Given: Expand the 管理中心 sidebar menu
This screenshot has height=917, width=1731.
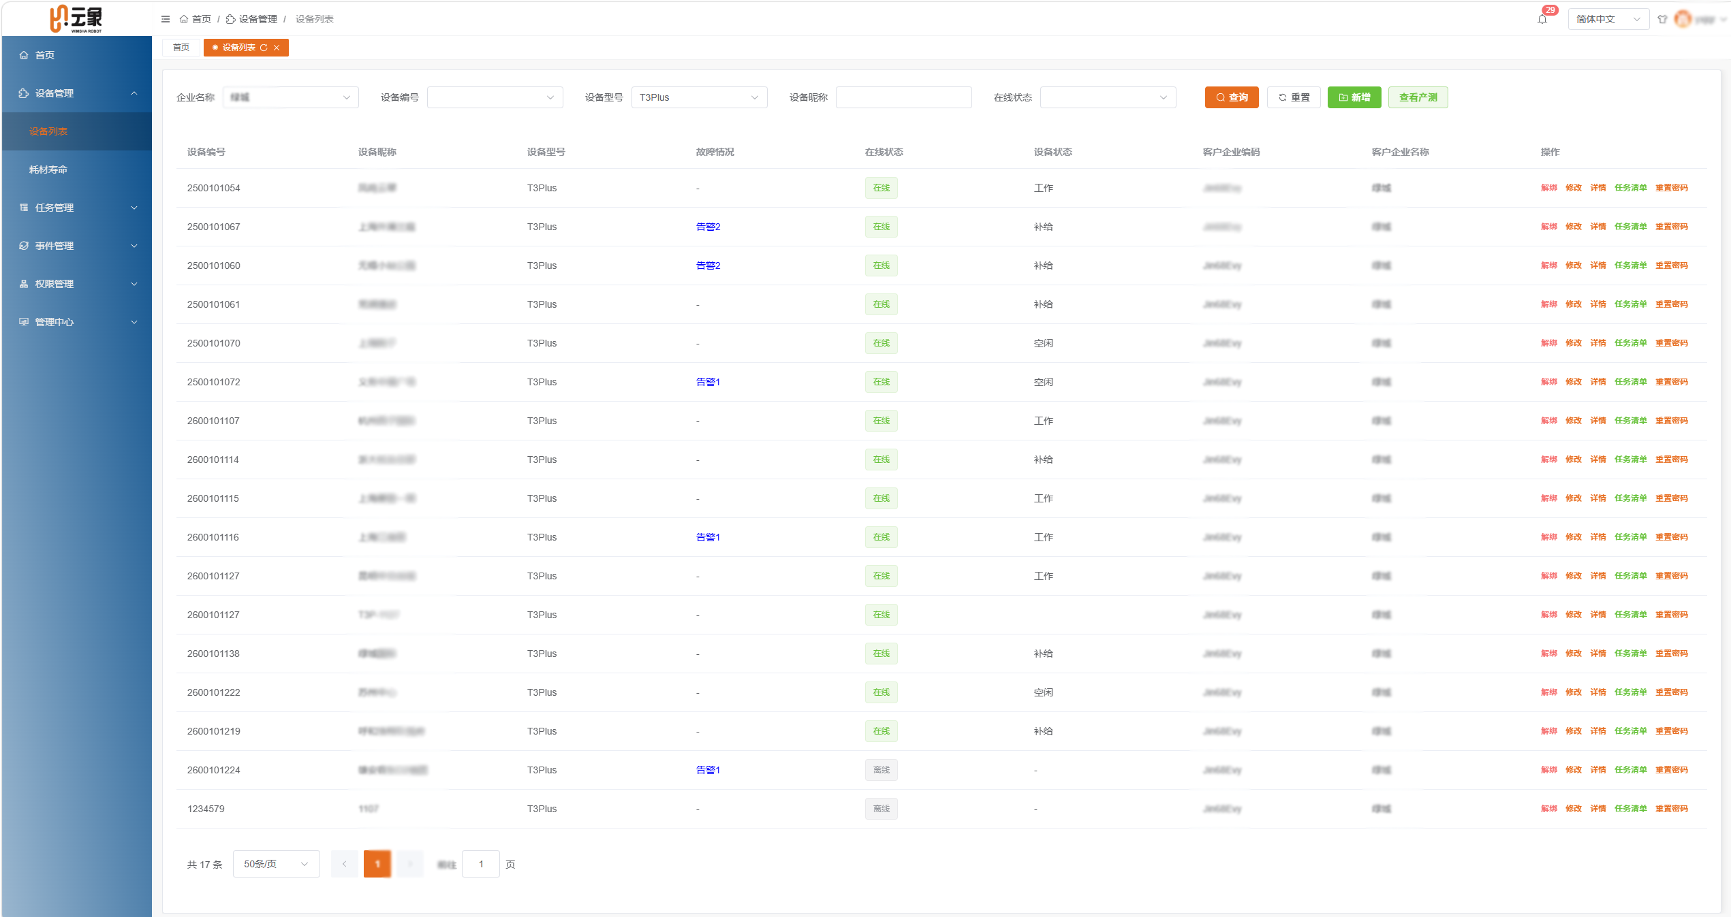Looking at the screenshot, I should point(77,322).
